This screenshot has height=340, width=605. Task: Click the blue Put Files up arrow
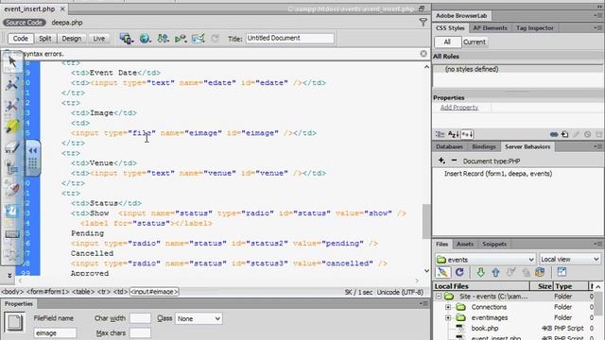495,272
